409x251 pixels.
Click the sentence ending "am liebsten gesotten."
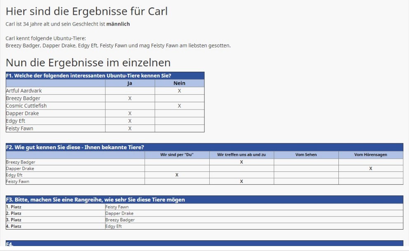point(118,46)
